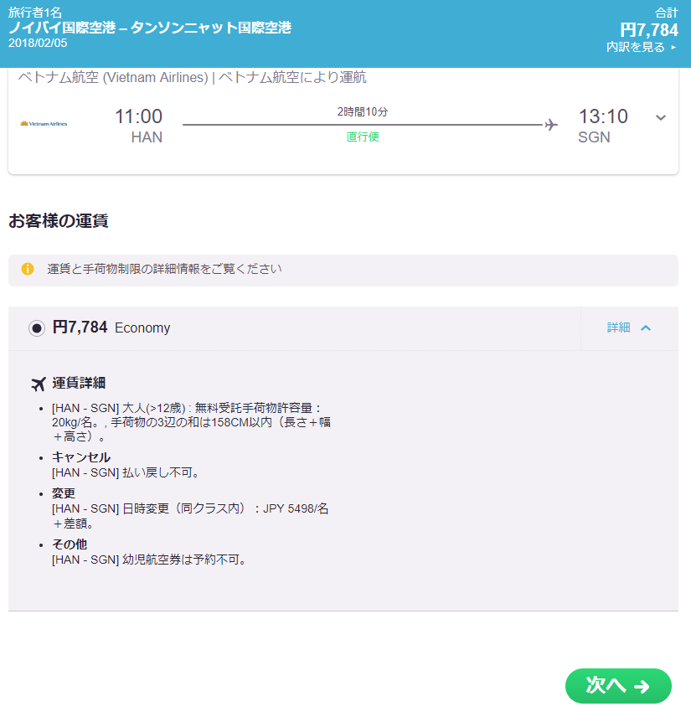The image size is (691, 717).
Task: Click the orange info icon in notice bar
Action: pos(28,269)
